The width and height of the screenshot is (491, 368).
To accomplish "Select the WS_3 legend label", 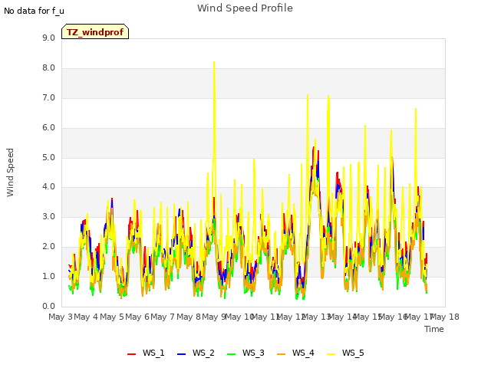I will (x=253, y=353).
